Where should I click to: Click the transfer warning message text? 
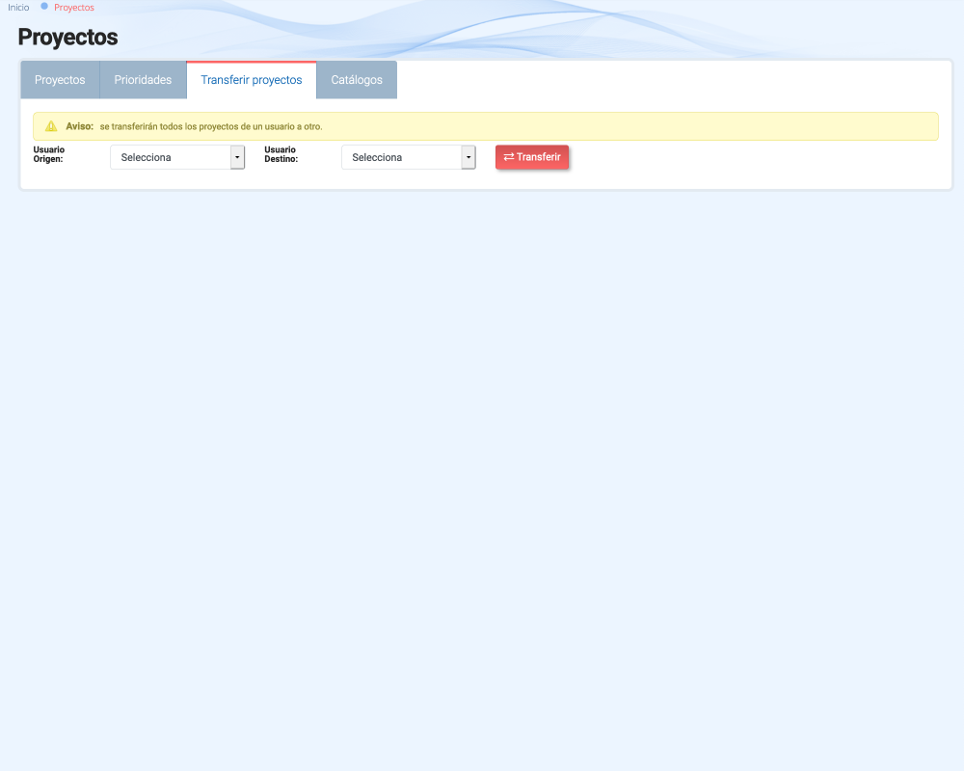click(x=210, y=126)
